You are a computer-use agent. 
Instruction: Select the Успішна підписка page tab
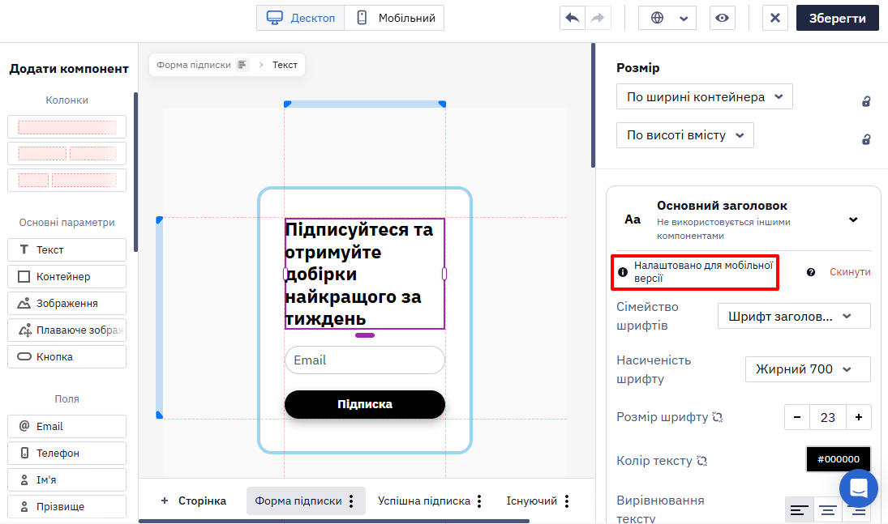coord(424,501)
